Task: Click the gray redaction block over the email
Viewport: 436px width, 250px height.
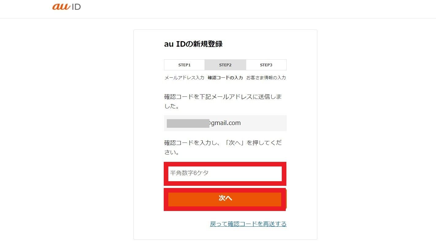Action: 188,123
